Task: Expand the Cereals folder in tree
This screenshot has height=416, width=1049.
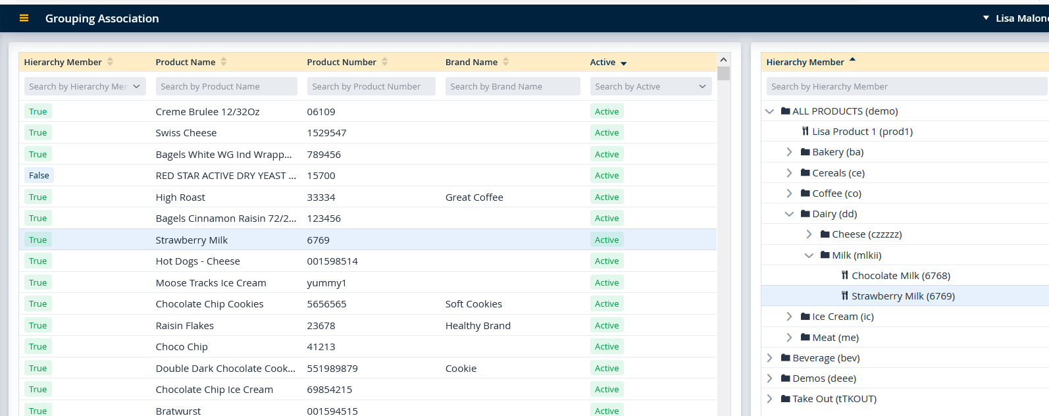Action: point(789,173)
